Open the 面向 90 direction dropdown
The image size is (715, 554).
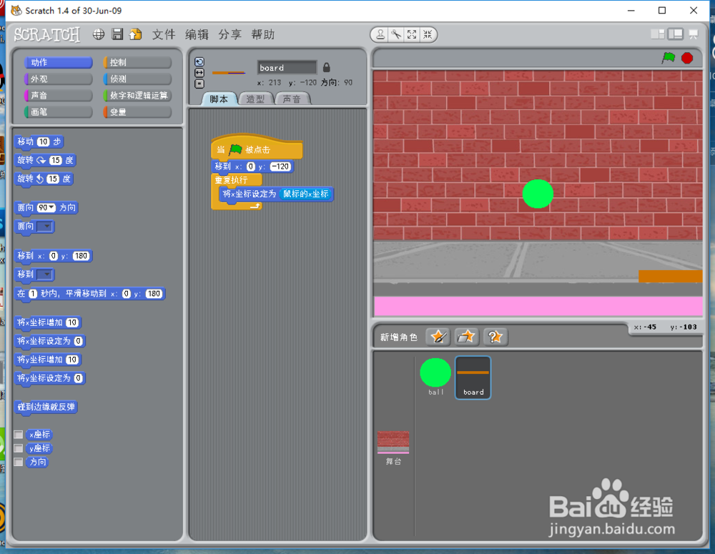pos(46,207)
